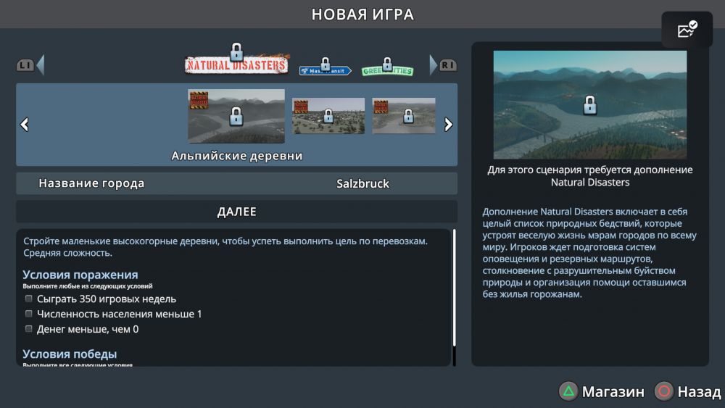Select the Mass Transit DLC tab
The image size is (725, 408).
coord(325,70)
